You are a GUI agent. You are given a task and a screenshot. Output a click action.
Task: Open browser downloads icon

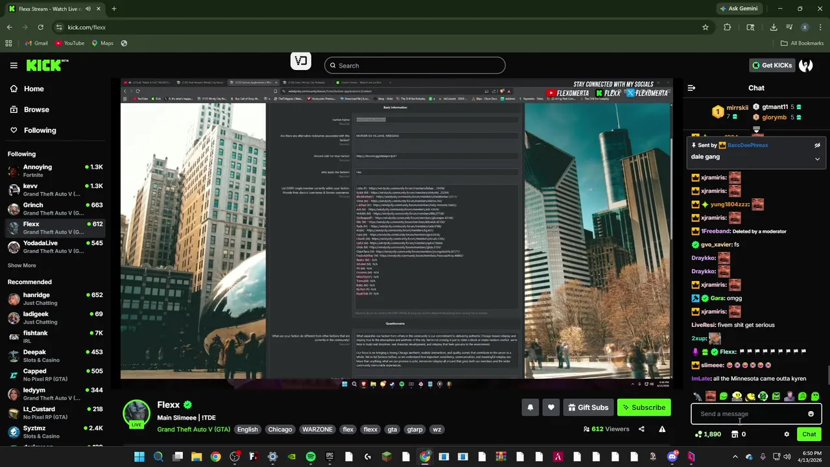coord(774,27)
